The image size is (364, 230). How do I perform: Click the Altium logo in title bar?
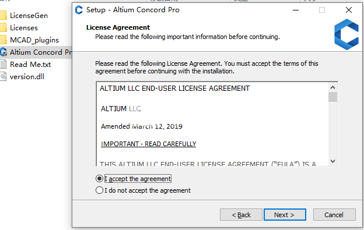[x=79, y=10]
